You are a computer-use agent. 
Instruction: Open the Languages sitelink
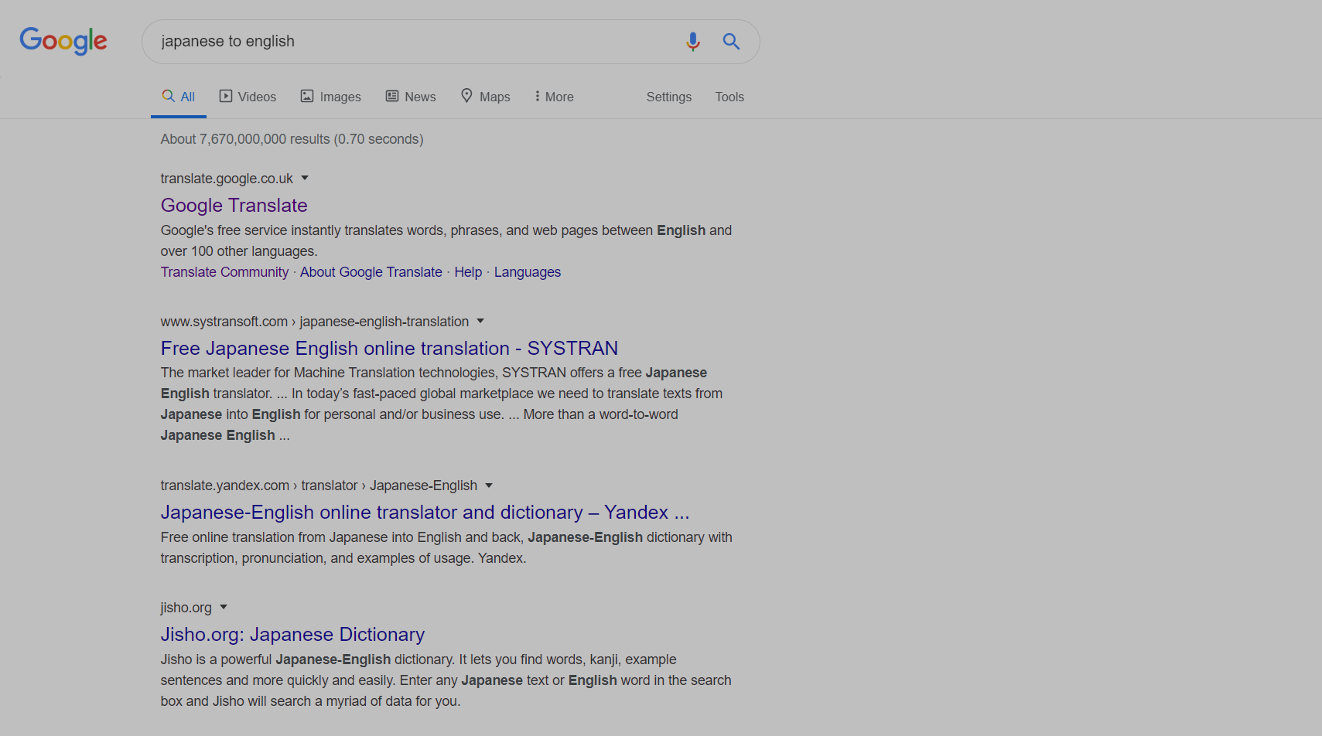[528, 272]
